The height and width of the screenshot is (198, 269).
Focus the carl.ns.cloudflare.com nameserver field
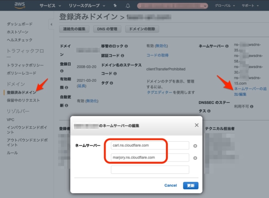pos(150,146)
